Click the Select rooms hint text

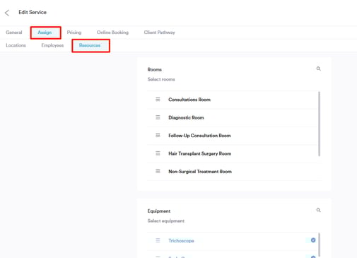(161, 79)
